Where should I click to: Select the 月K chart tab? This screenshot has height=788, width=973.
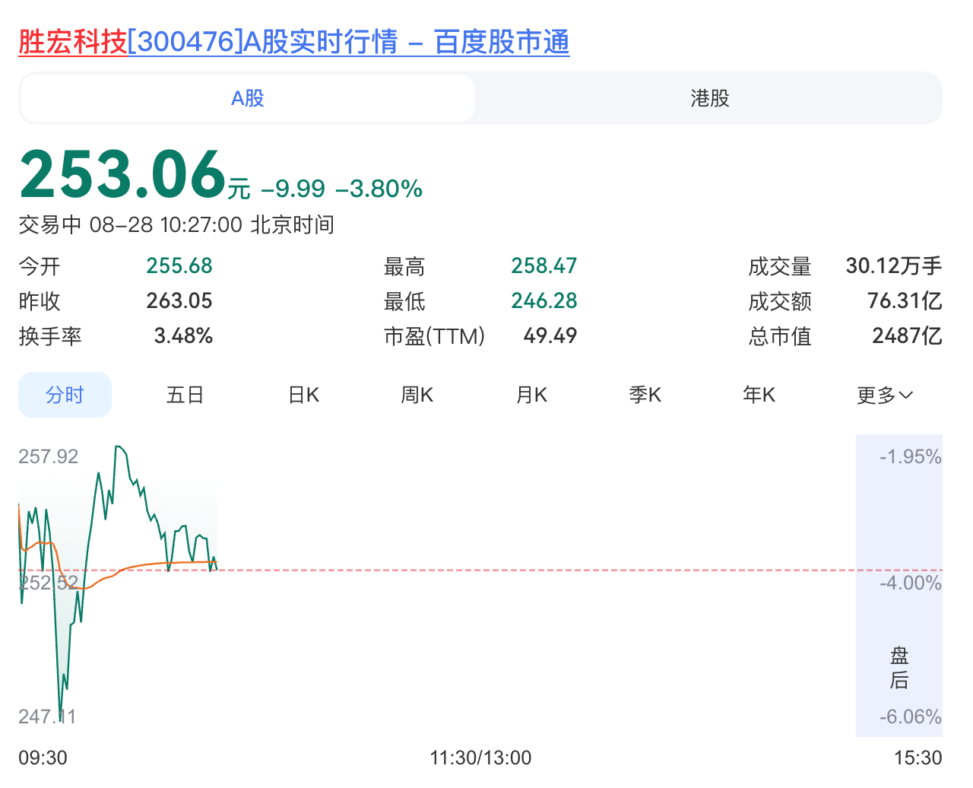click(531, 395)
